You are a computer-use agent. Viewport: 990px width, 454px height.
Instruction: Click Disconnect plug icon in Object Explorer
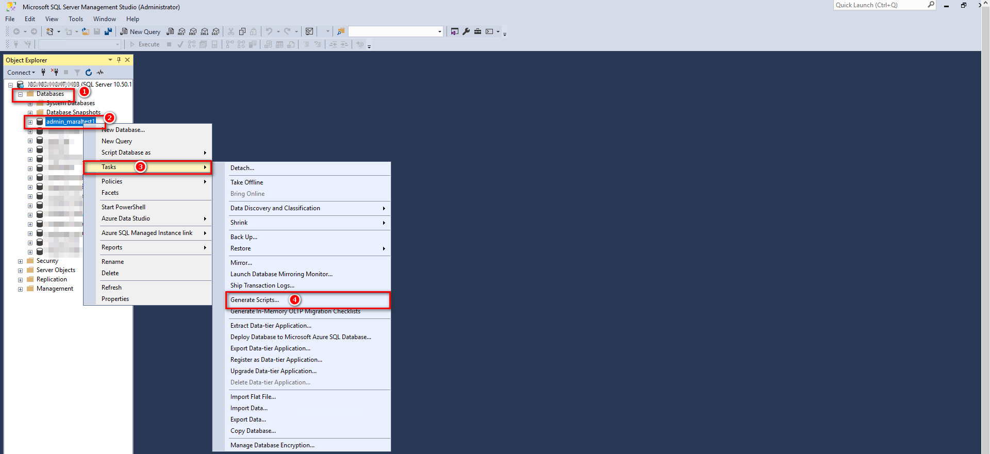[x=55, y=73]
